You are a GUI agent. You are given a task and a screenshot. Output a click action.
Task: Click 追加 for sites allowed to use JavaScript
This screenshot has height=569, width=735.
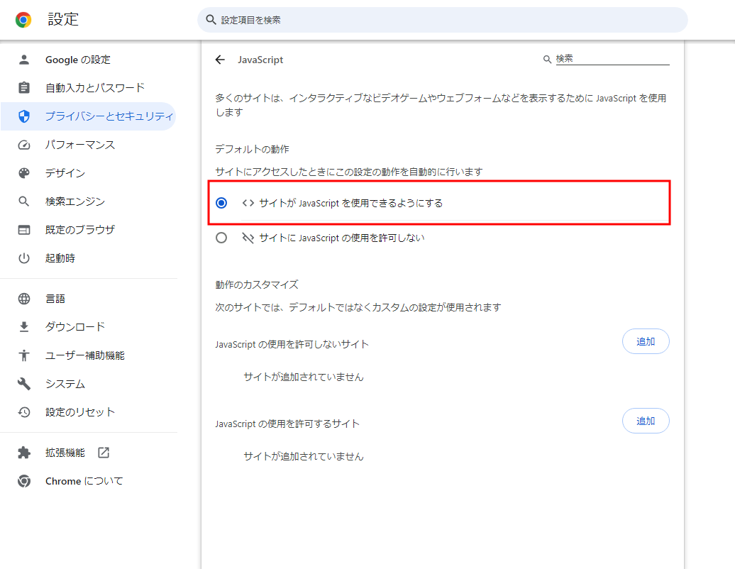[646, 421]
